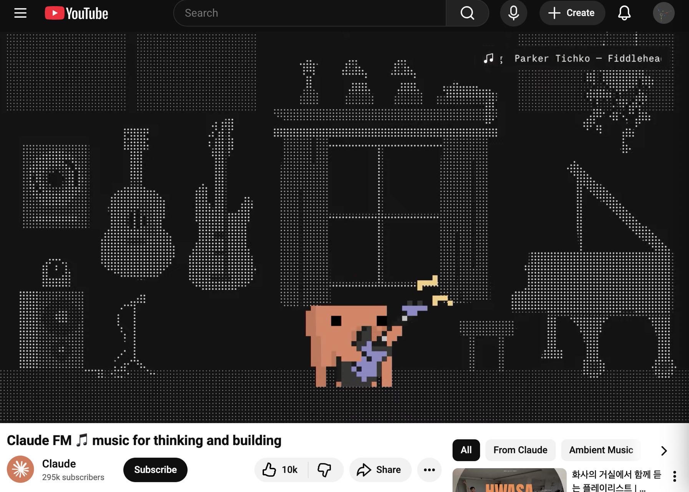Click the 295k subscribers text
Viewport: 689px width, 492px height.
pos(73,477)
